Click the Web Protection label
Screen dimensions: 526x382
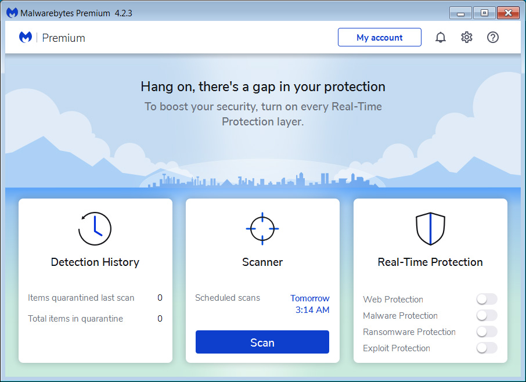point(393,300)
